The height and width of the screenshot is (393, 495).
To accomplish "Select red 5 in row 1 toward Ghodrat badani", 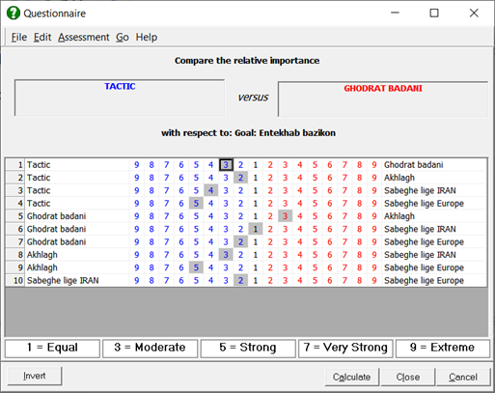I will 315,165.
